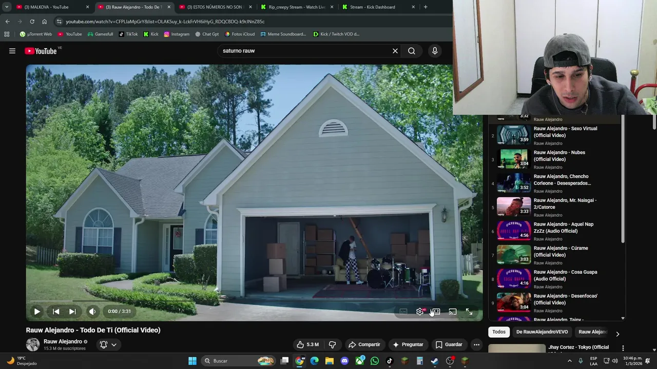Open the µTorrent Web bookmark
This screenshot has width=657, height=369.
coord(36,34)
